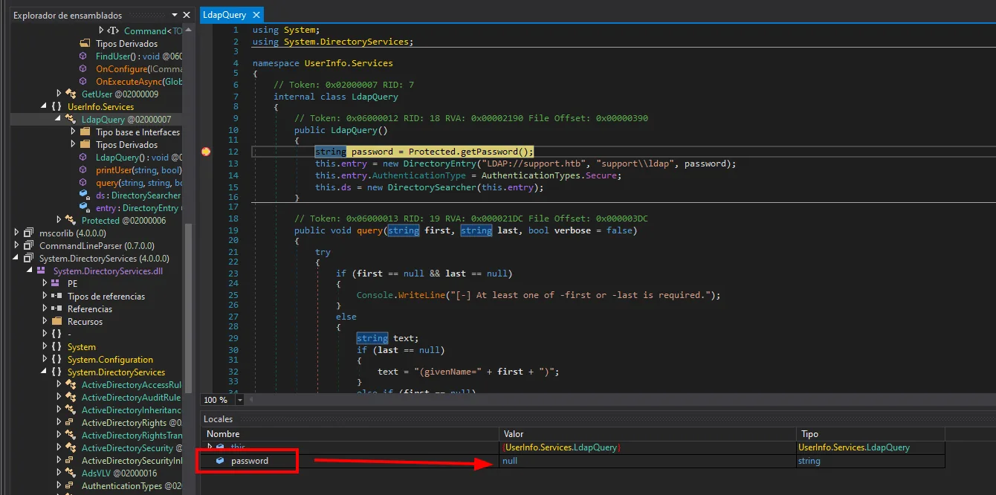Viewport: 996px width, 495px height.
Task: Click the mscorlib assembly icon
Action: pyautogui.click(x=28, y=233)
